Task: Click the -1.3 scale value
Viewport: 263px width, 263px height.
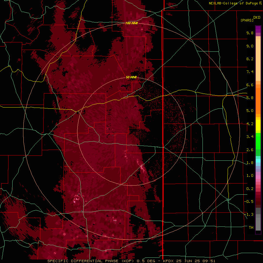Action: (x=249, y=214)
